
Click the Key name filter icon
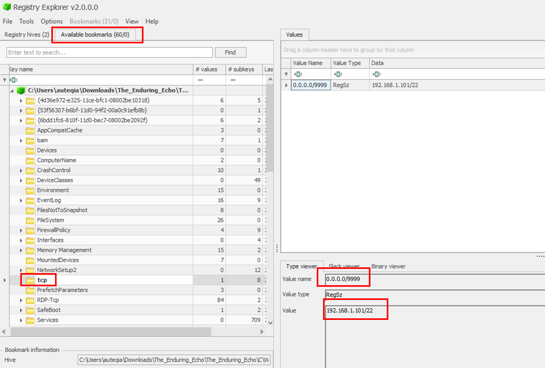(x=13, y=80)
